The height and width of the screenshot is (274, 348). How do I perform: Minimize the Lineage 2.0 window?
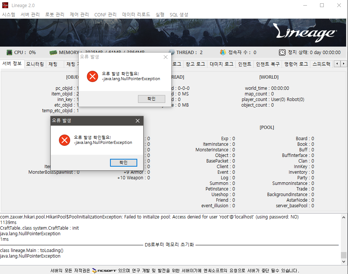click(x=305, y=5)
